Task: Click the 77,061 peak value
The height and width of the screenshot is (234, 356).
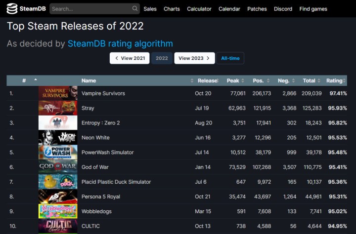Action: [238, 93]
